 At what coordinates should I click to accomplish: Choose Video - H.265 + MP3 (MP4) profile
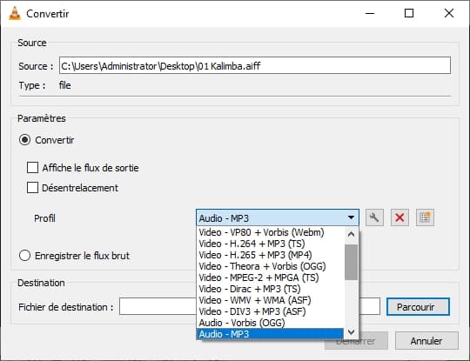pos(270,255)
